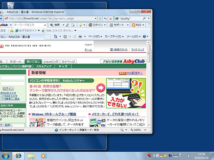The height and width of the screenshot is (160, 214).
Task: Open the おすすめサイト favorites bar item
Action: [x=28, y=30]
